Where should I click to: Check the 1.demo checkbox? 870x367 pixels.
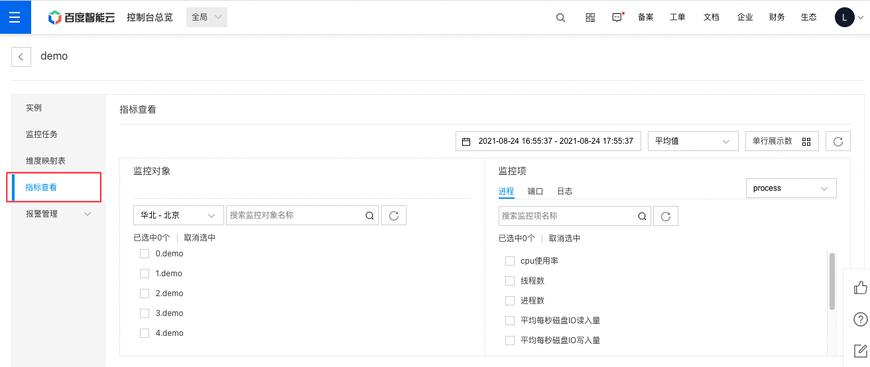[x=145, y=274]
